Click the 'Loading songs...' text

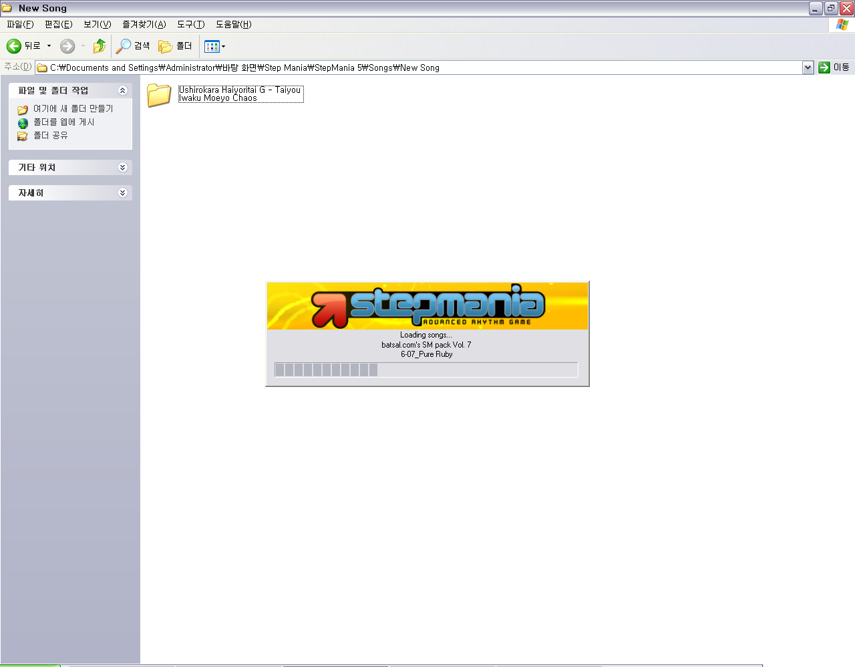pyautogui.click(x=426, y=336)
